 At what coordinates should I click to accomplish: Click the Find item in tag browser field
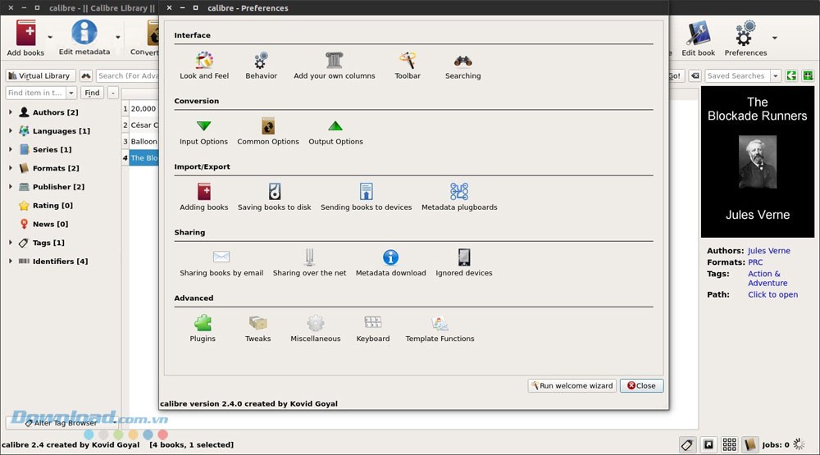[x=36, y=93]
